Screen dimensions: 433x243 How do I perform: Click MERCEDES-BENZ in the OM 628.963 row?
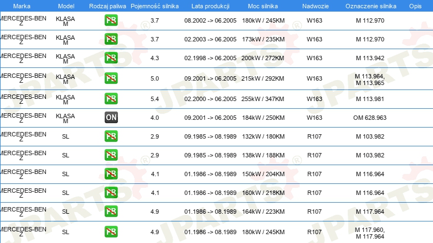23,118
